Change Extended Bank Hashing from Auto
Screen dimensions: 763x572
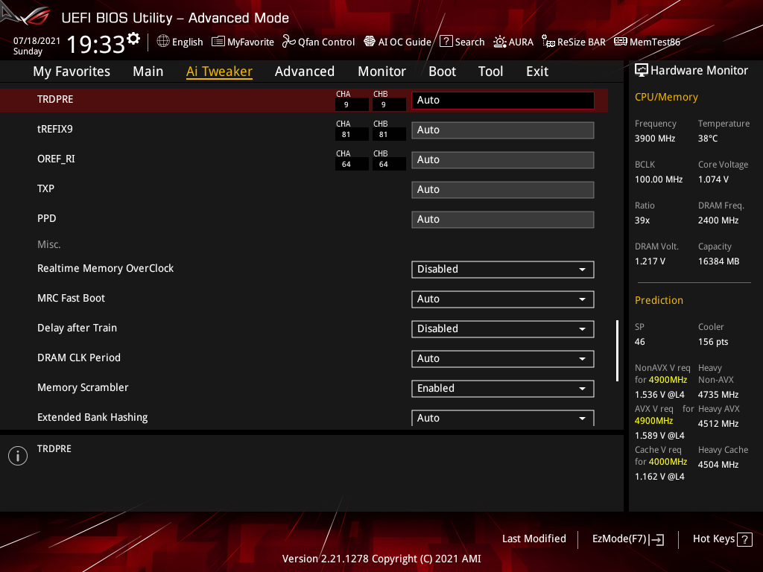click(x=502, y=418)
